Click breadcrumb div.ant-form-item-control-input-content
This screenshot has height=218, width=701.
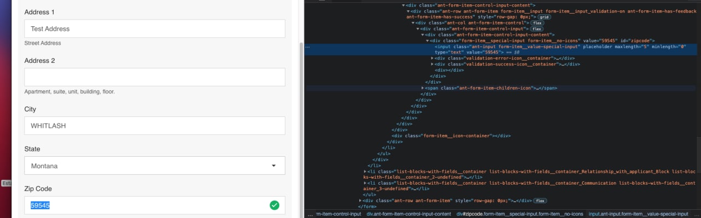409,214
